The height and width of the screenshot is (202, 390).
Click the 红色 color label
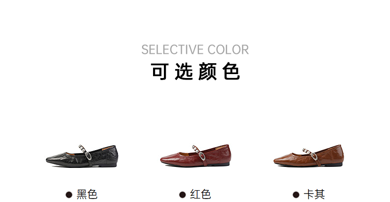[x=200, y=194]
